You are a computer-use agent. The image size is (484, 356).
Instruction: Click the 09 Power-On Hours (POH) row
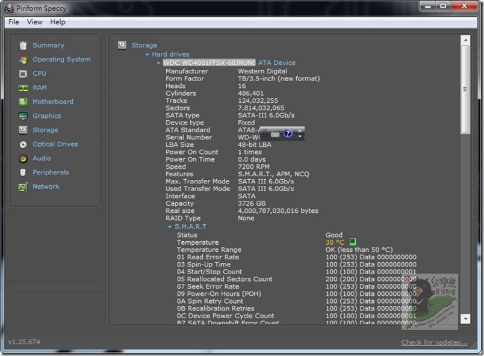click(296, 293)
